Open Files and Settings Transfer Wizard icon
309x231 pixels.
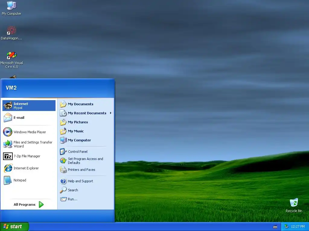(x=8, y=144)
